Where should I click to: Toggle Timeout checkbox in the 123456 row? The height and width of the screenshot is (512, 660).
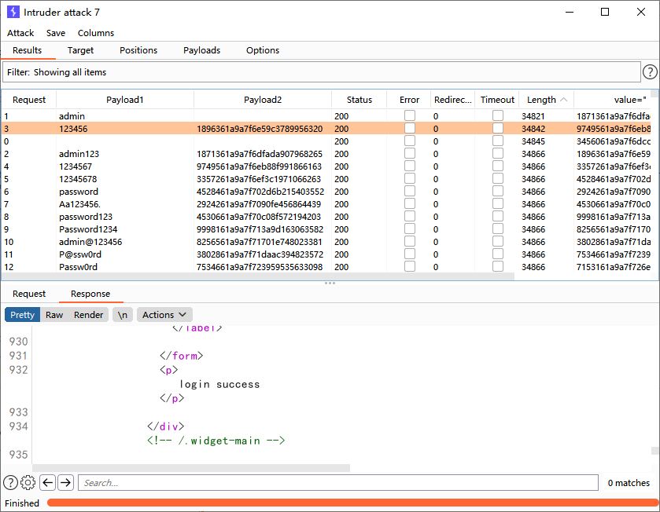point(498,128)
